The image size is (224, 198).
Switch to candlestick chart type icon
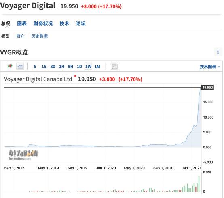coord(10,66)
